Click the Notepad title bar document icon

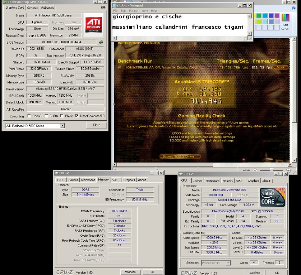[115, 5]
